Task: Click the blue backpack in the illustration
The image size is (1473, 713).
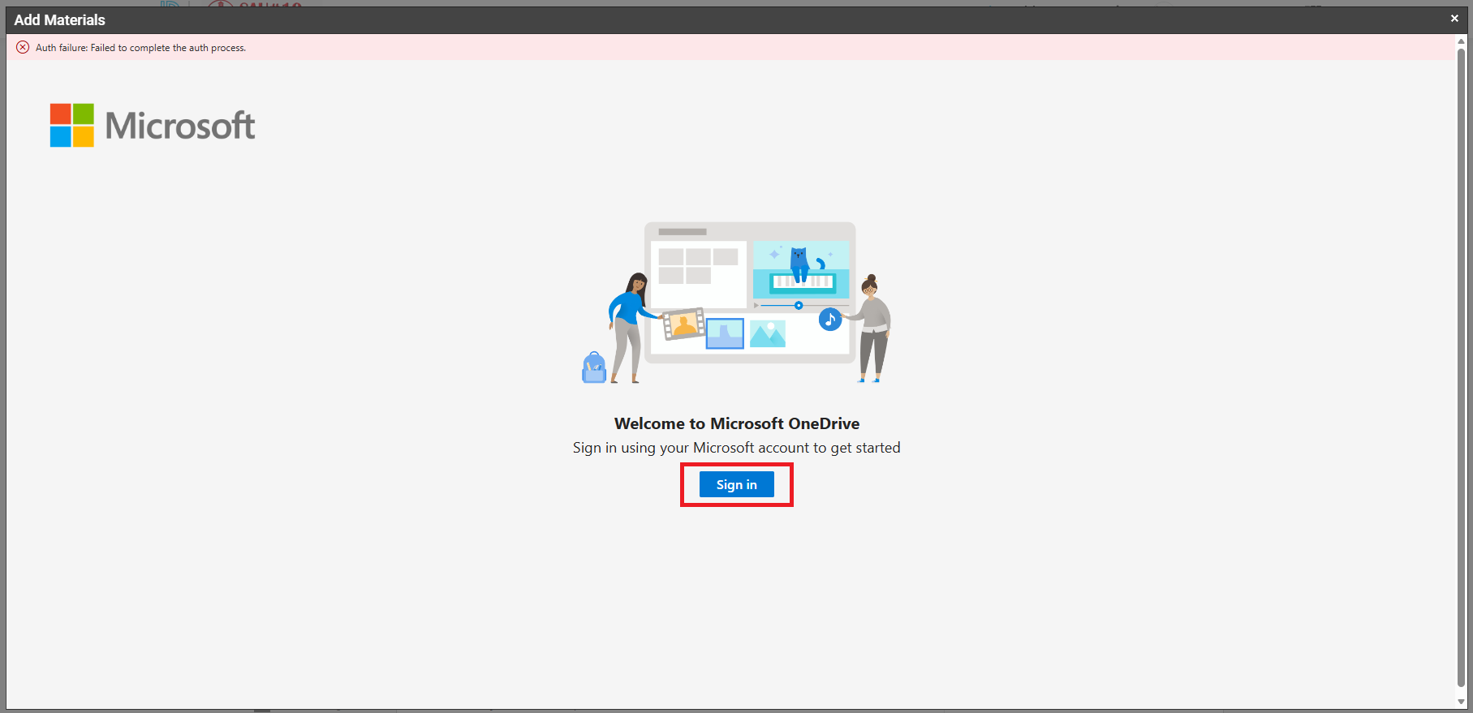Action: tap(594, 368)
